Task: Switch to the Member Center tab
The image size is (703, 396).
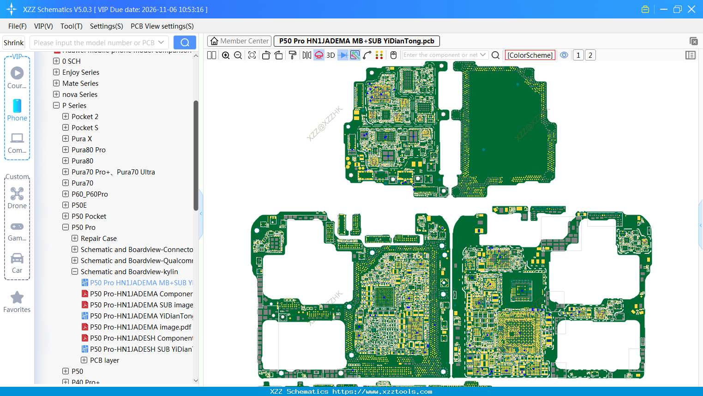Action: click(239, 41)
